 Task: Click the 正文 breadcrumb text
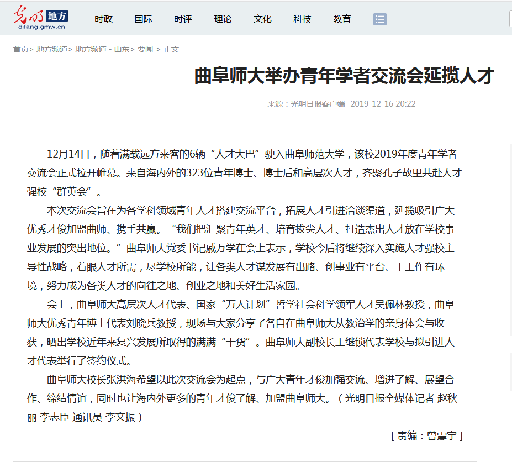point(171,49)
